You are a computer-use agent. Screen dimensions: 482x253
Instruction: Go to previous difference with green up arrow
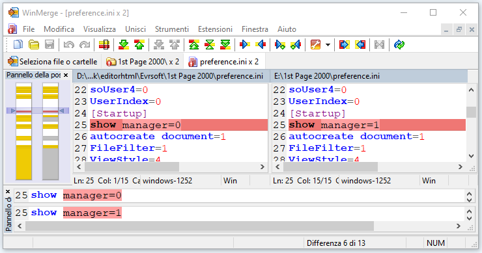pyautogui.click(x=139, y=45)
